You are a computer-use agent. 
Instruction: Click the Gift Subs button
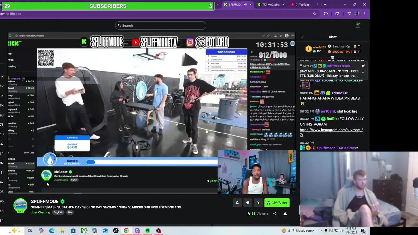(x=277, y=203)
